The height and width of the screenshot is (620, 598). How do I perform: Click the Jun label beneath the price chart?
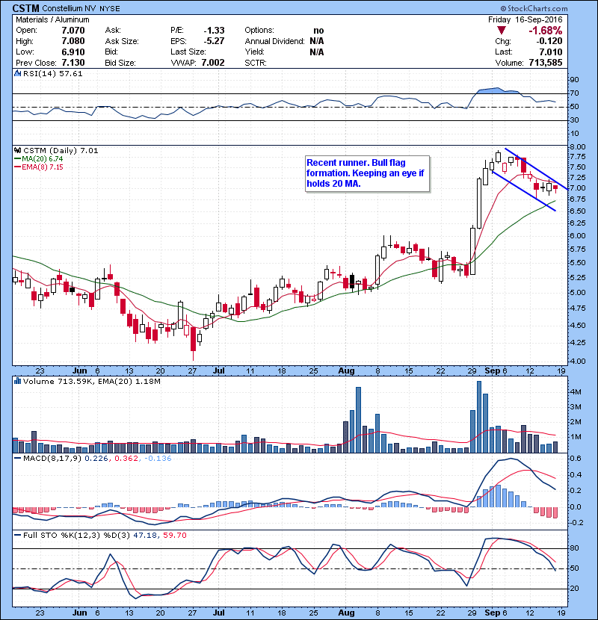pos(79,371)
